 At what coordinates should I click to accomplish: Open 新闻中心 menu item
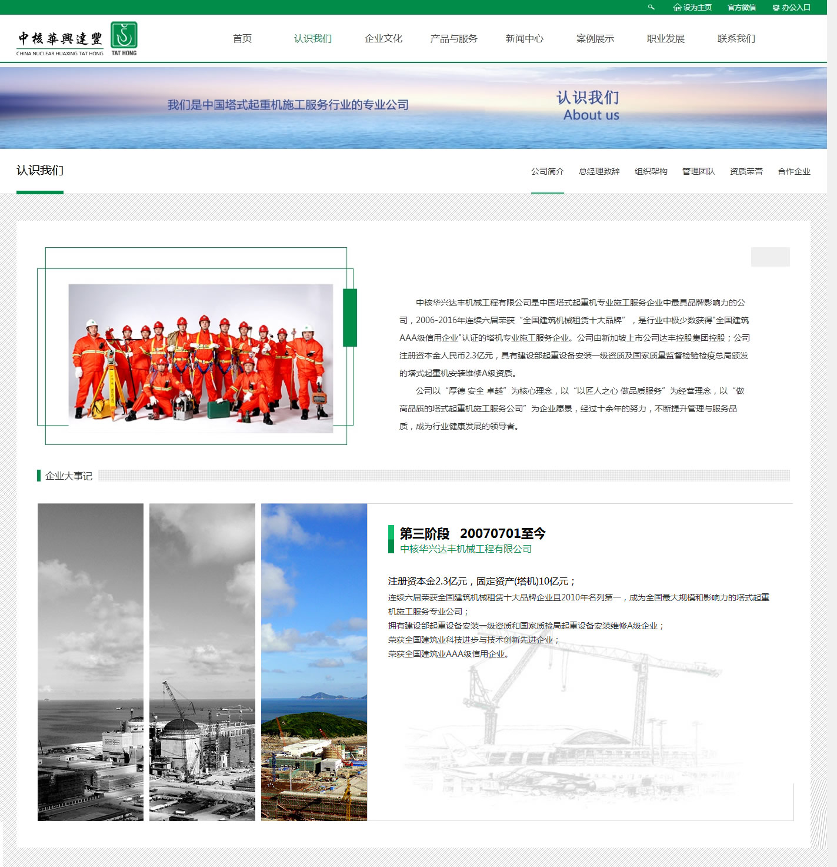pos(525,39)
